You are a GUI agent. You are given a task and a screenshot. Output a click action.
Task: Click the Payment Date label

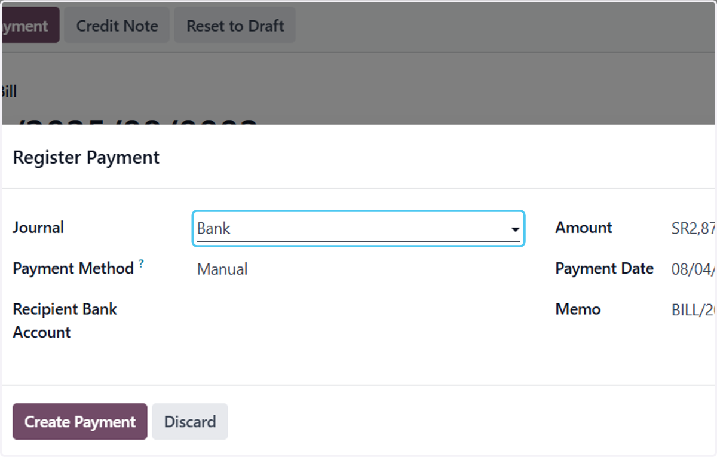pyautogui.click(x=605, y=269)
